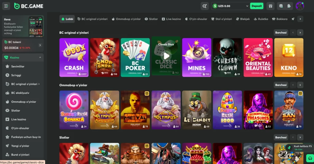Image resolution: width=314 pixels, height=164 pixels.
Task: Expand the BC original o'yinlari sidebar submenu
Action: (39, 84)
